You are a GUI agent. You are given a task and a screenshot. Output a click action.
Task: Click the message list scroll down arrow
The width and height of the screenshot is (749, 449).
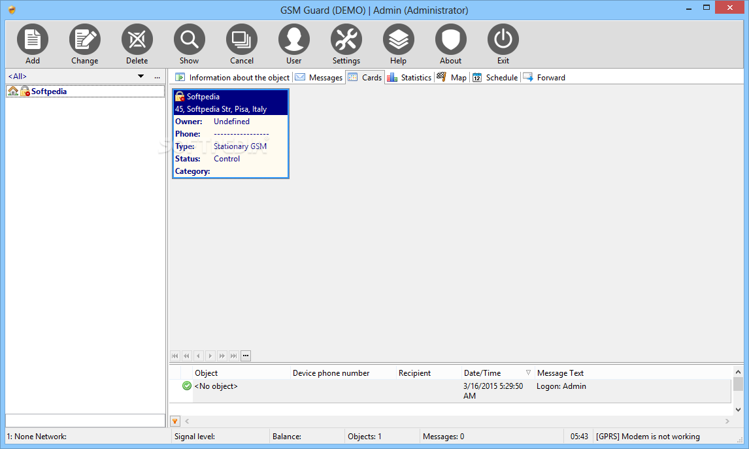(x=738, y=409)
